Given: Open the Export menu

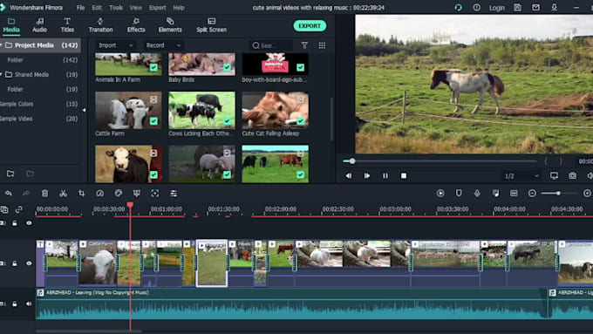Looking at the screenshot, I should (157, 8).
